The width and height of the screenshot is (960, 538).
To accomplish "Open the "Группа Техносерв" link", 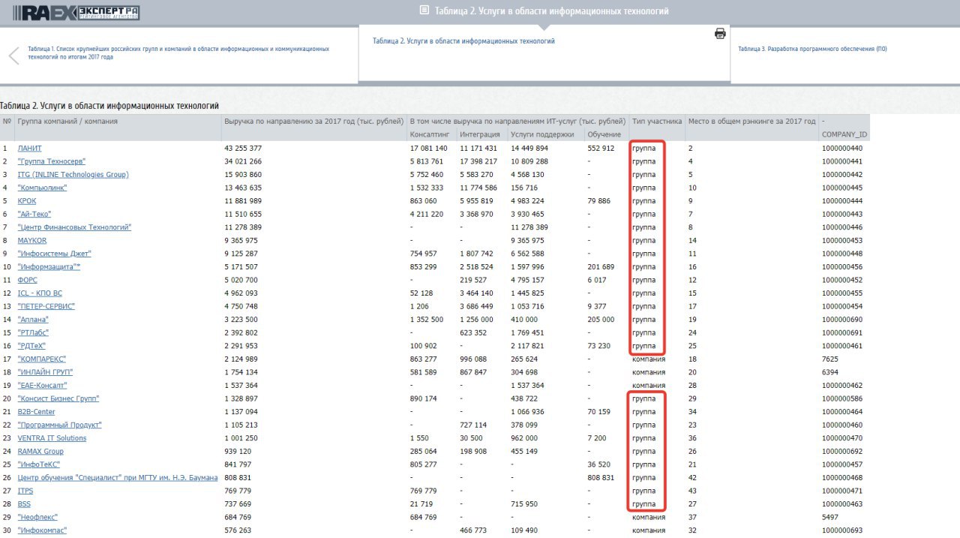I will 52,161.
